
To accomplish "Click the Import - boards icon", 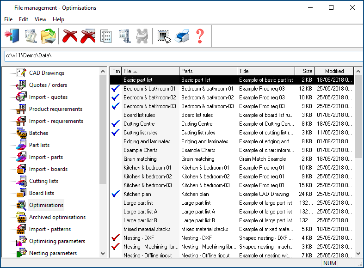I will click(x=21, y=169).
